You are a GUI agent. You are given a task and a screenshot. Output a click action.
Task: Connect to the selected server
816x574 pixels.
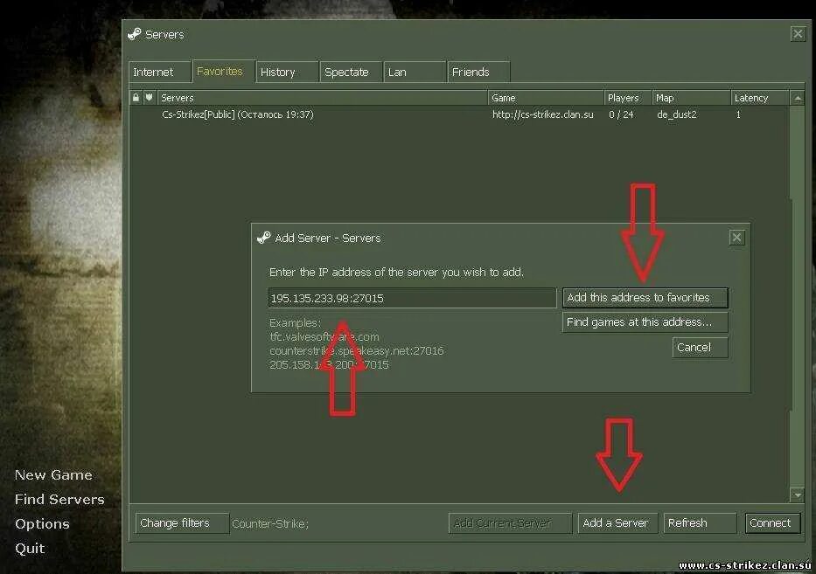coord(771,523)
